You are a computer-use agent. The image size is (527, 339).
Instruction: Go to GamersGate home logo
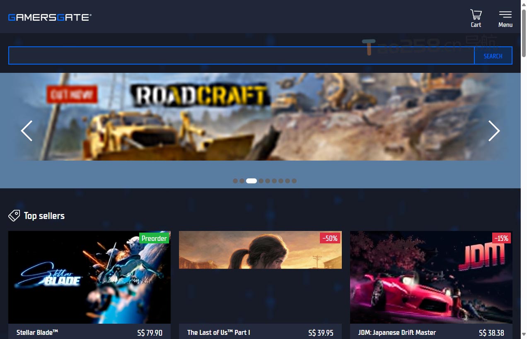click(50, 17)
